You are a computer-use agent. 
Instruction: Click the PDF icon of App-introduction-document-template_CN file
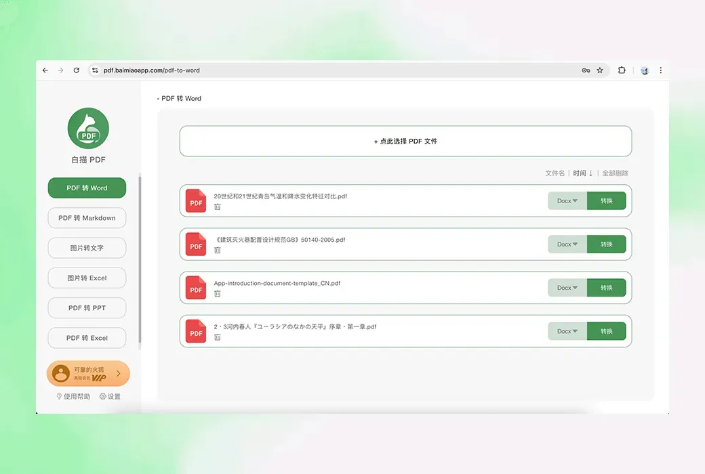pos(196,288)
